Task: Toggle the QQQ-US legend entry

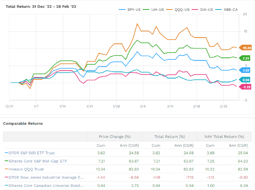Action: click(178, 10)
